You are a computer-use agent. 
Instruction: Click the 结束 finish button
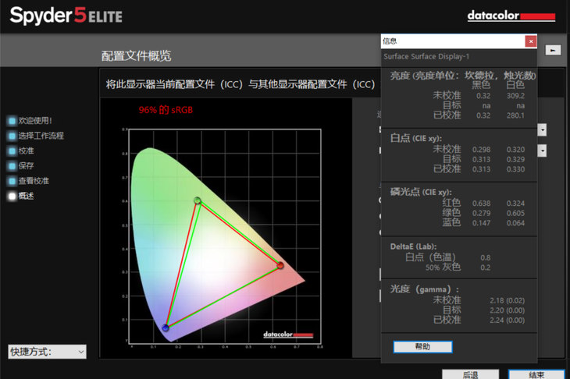pos(536,374)
